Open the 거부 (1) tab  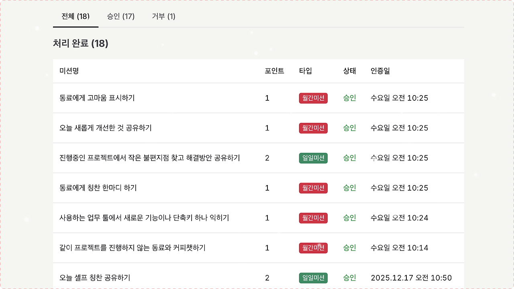(163, 17)
